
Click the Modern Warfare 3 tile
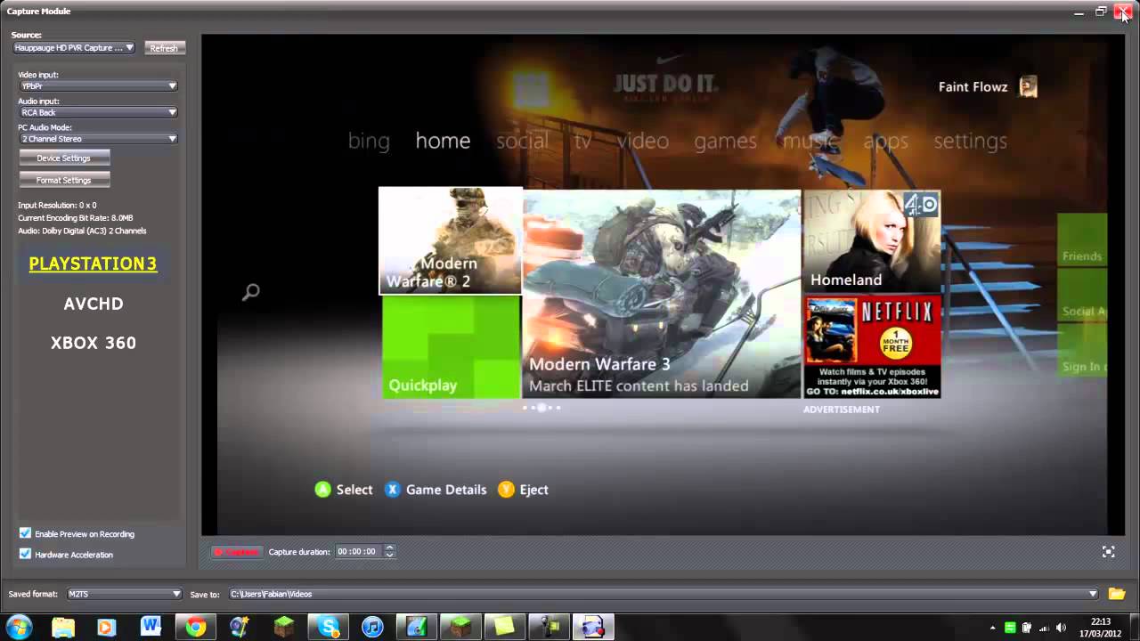coord(662,295)
